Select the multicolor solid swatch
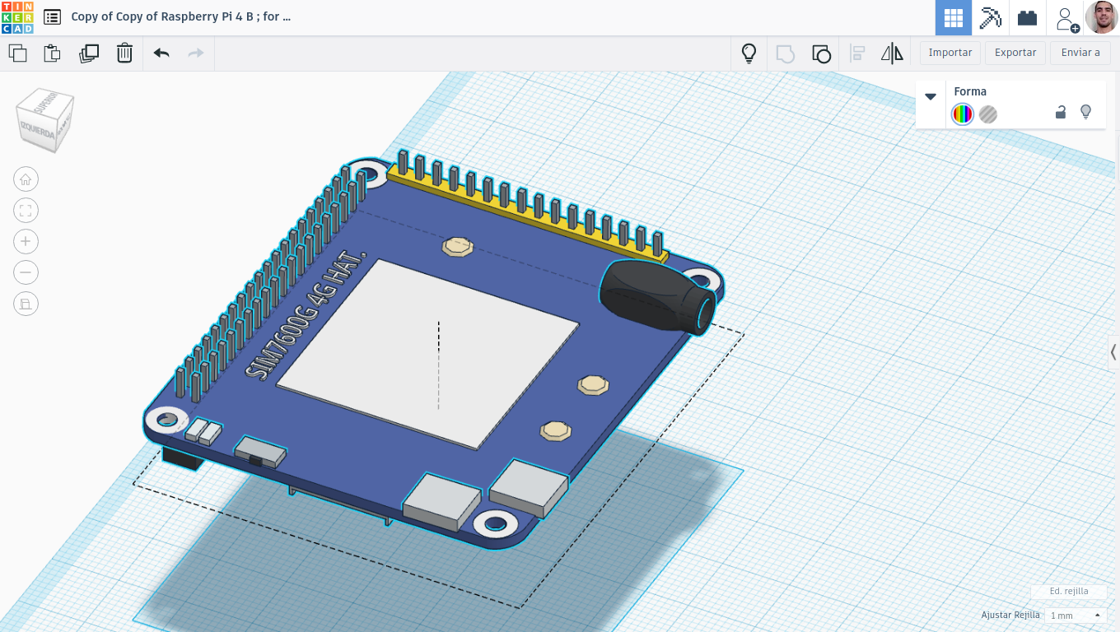 tap(962, 114)
